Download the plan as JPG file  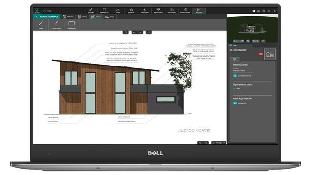[x=240, y=103]
